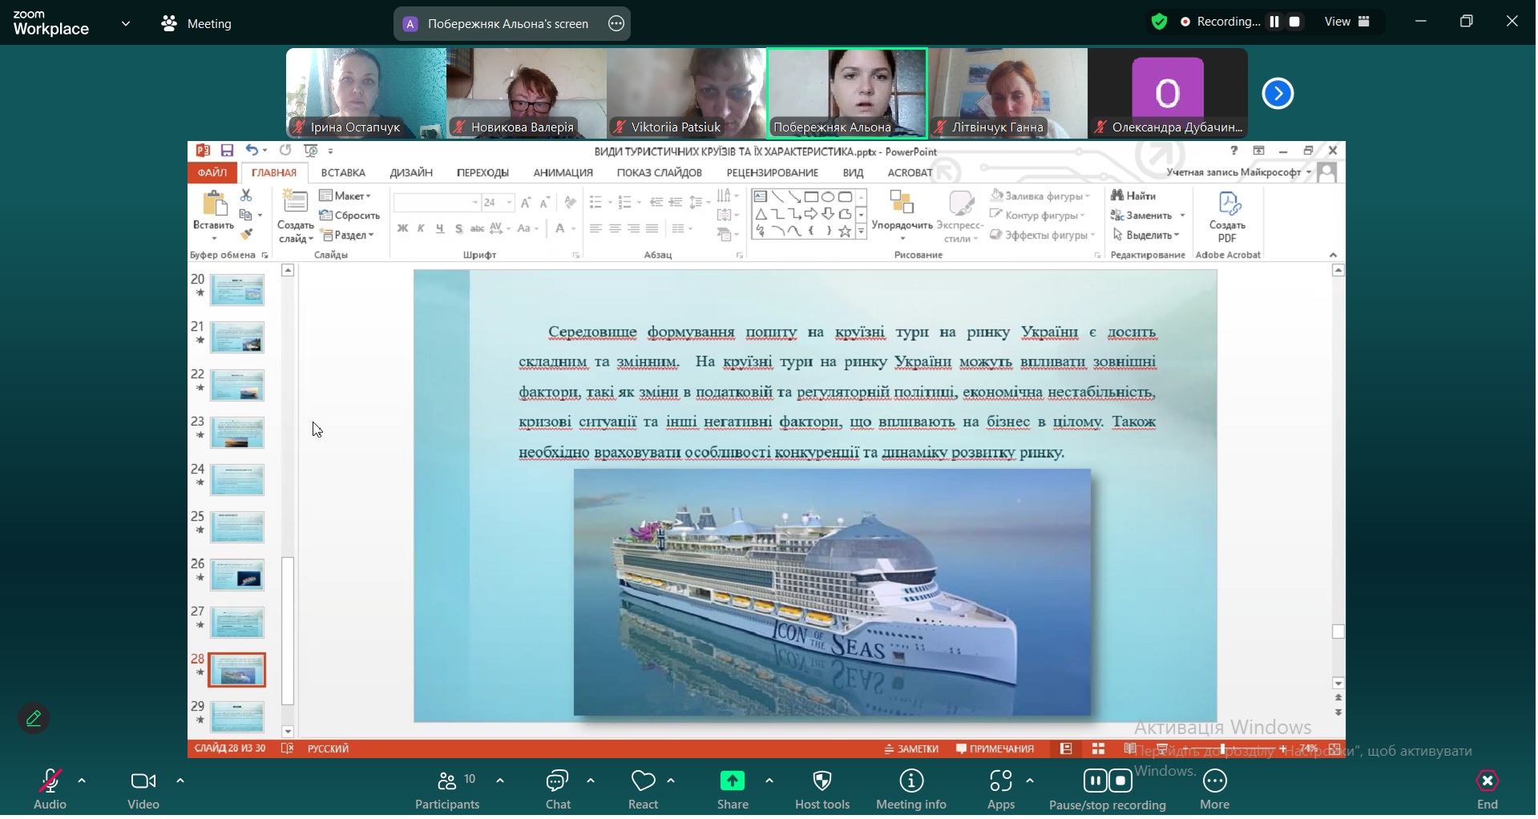Select Літвінчук Ганна's video thumbnail
The width and height of the screenshot is (1538, 819).
(x=1009, y=92)
